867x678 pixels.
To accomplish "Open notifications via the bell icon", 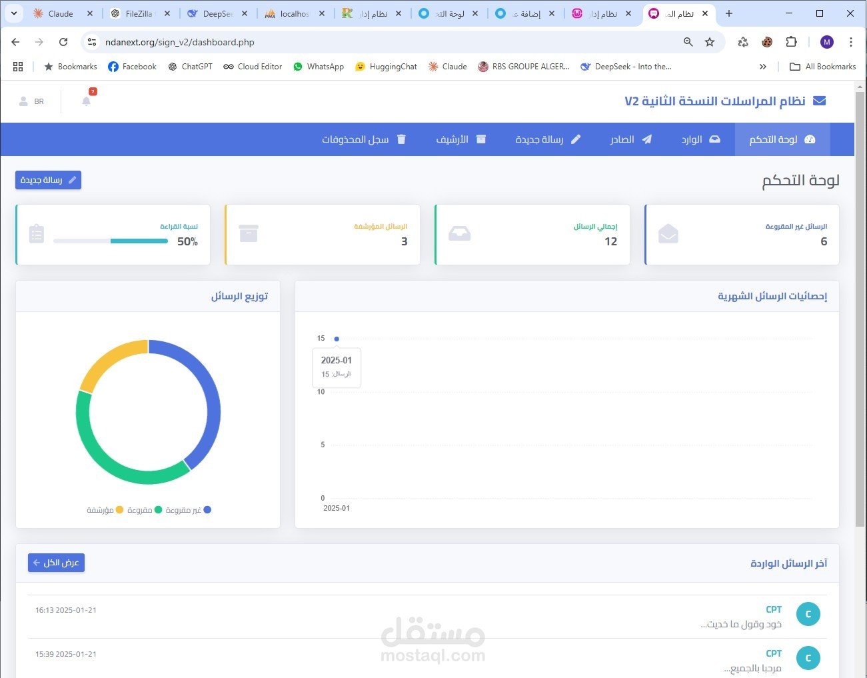I will click(x=85, y=101).
